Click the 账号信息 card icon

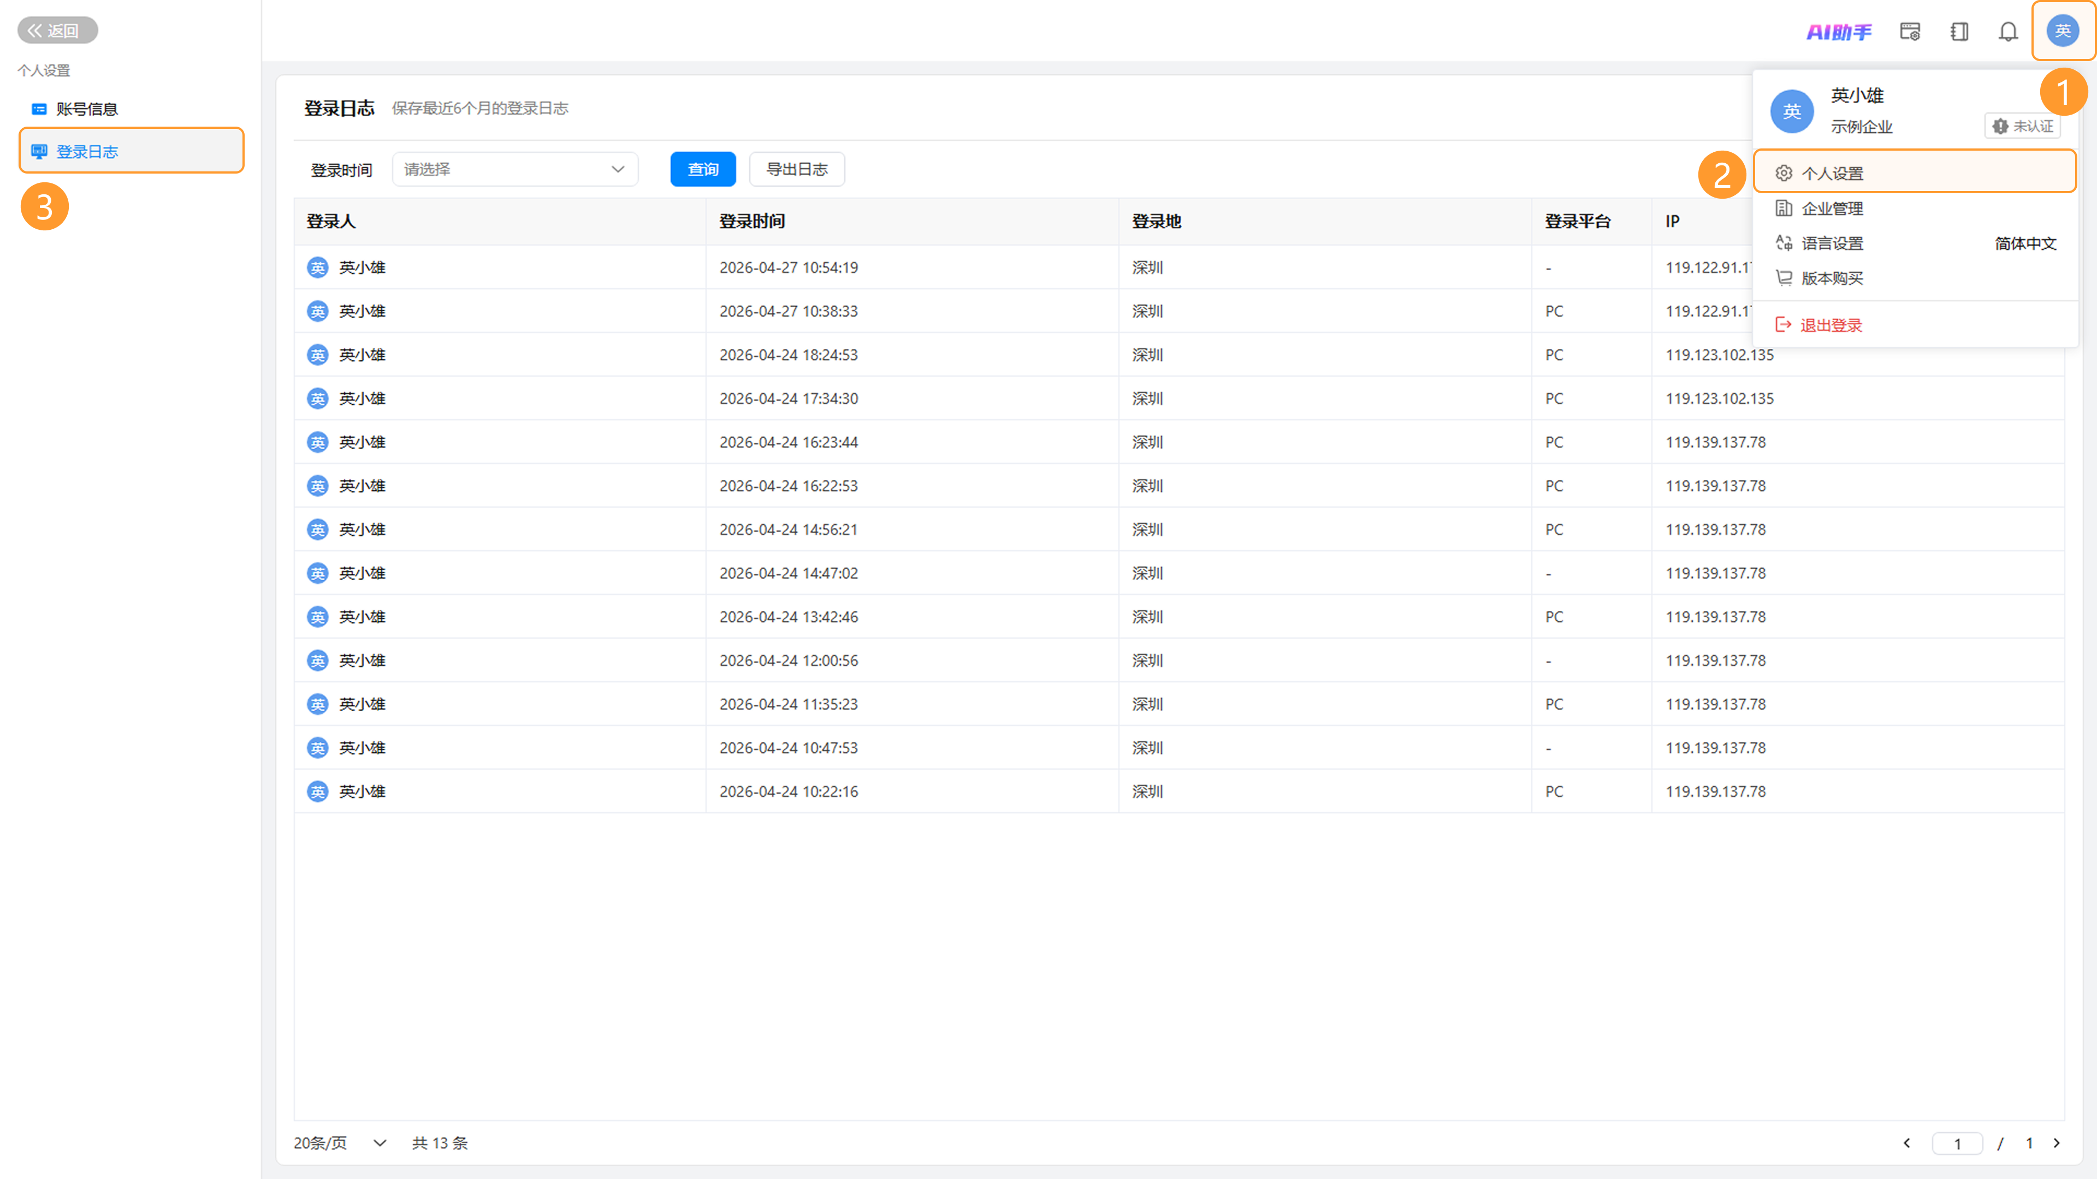tap(39, 109)
